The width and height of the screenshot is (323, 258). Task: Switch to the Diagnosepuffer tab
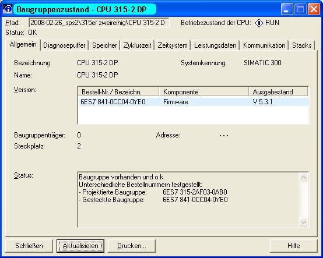tap(64, 45)
